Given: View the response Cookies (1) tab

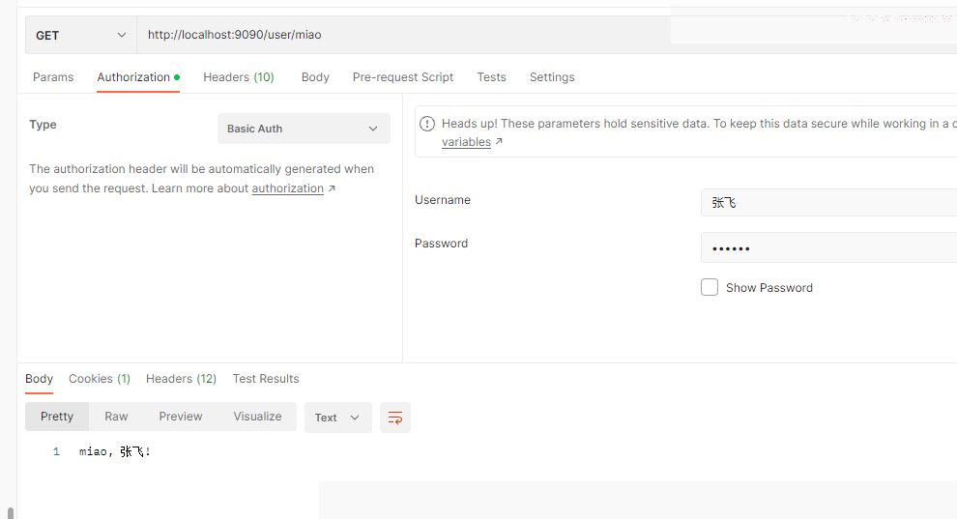Looking at the screenshot, I should [x=100, y=379].
